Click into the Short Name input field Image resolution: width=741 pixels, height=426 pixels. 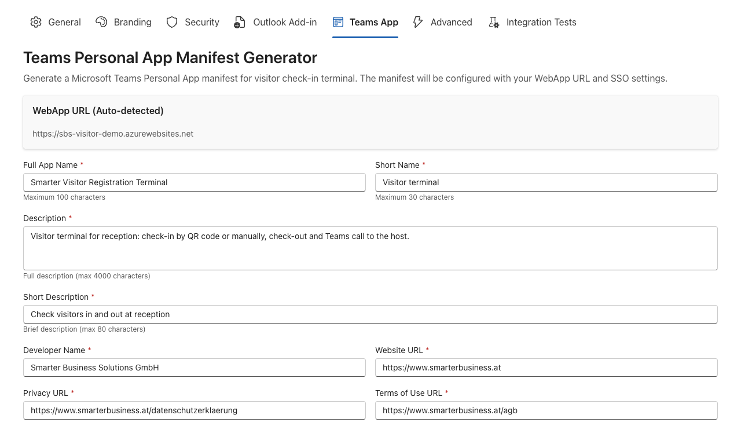[546, 182]
